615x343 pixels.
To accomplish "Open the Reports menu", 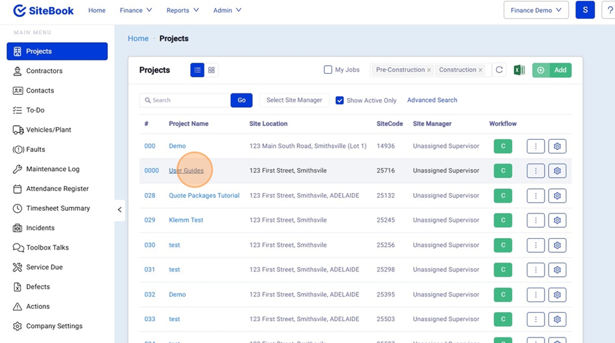I will coord(182,10).
